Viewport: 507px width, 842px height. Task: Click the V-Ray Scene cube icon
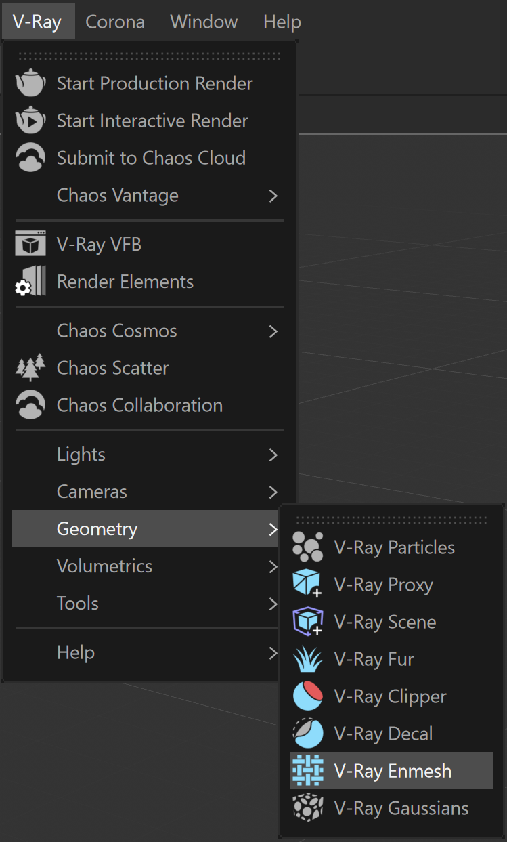pos(308,622)
